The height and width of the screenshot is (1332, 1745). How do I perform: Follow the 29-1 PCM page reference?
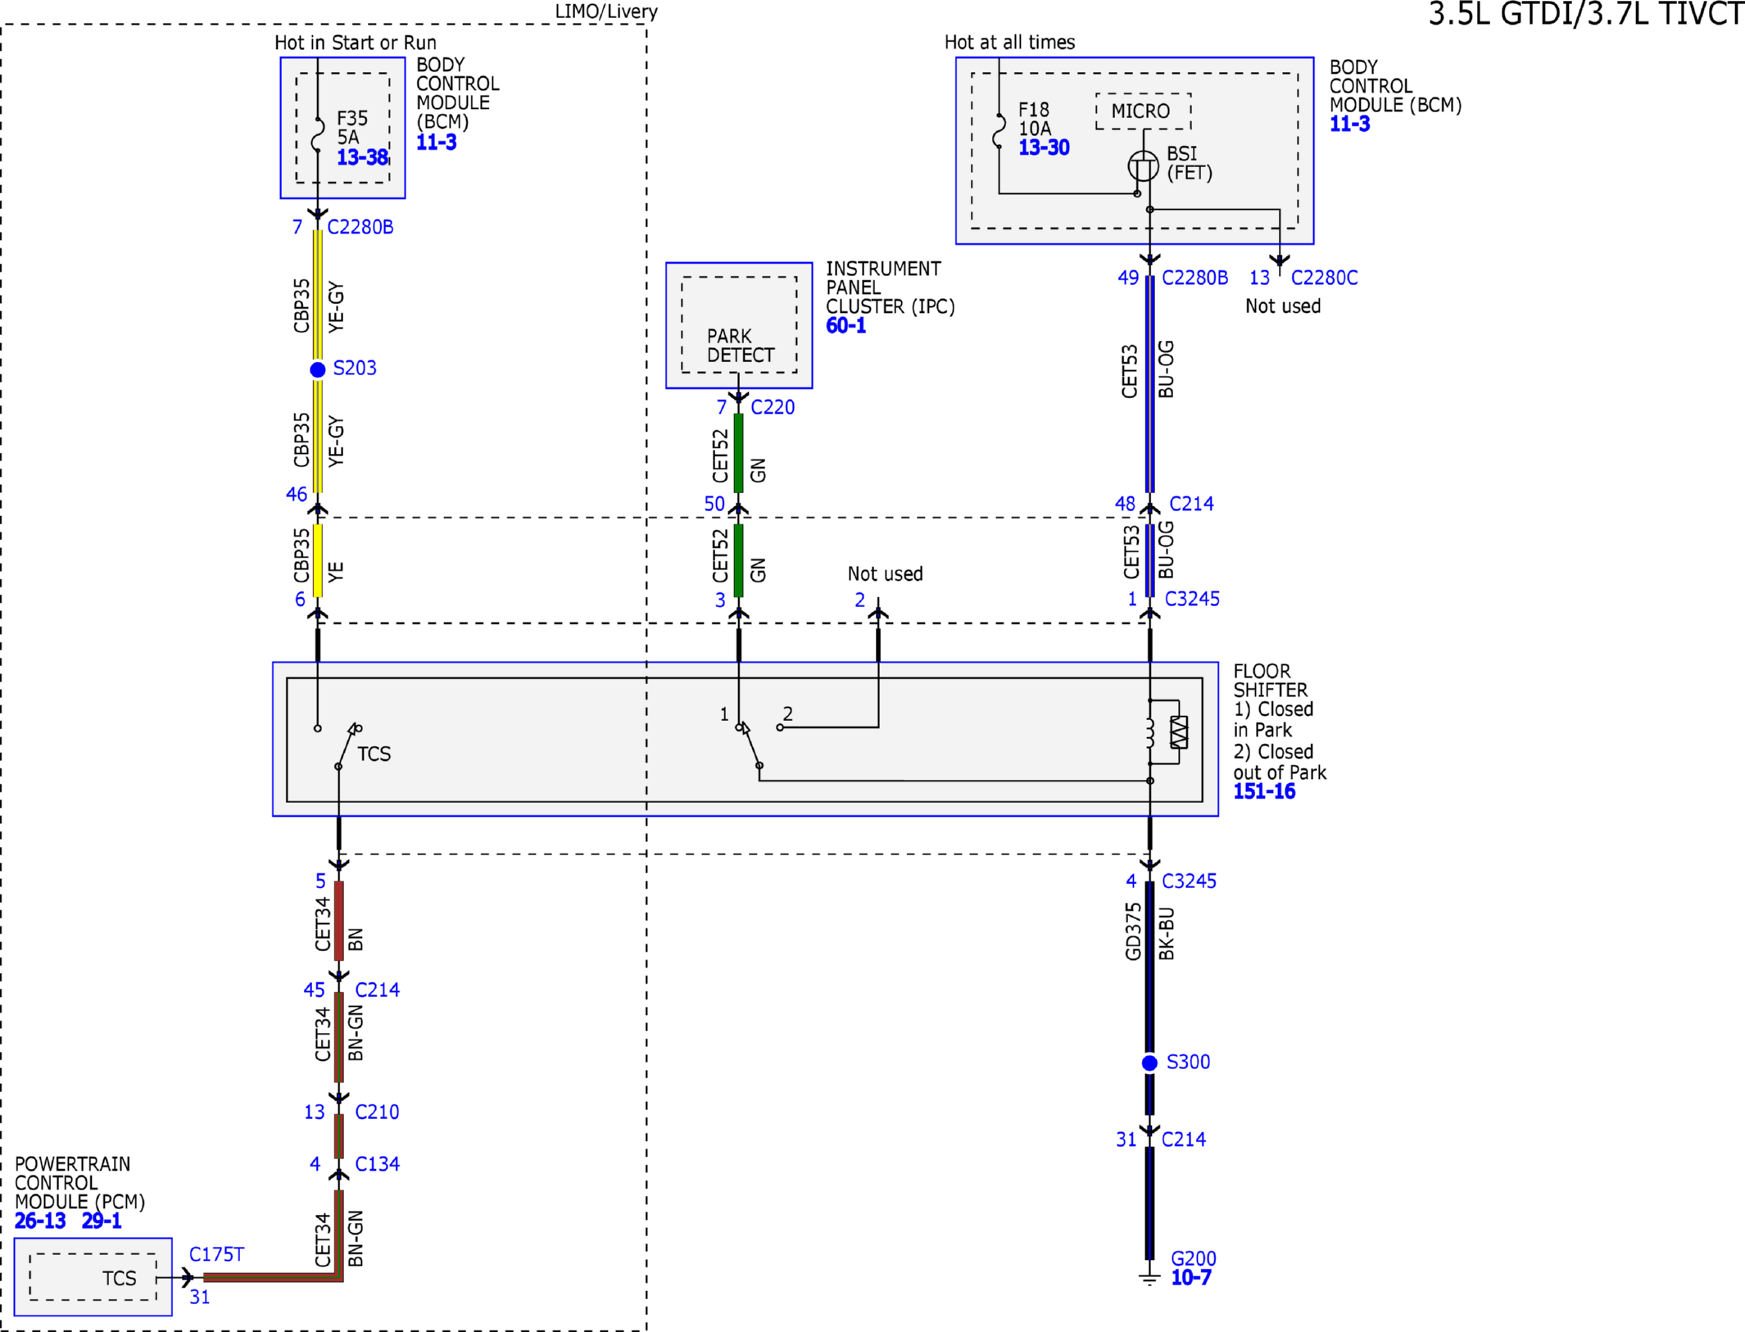(102, 1221)
